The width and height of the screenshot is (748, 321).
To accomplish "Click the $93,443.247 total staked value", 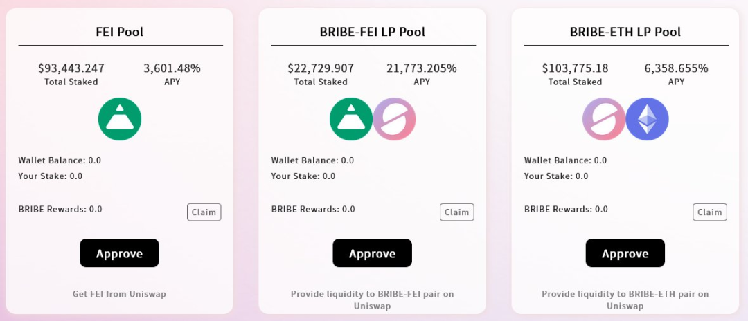I will tap(71, 68).
